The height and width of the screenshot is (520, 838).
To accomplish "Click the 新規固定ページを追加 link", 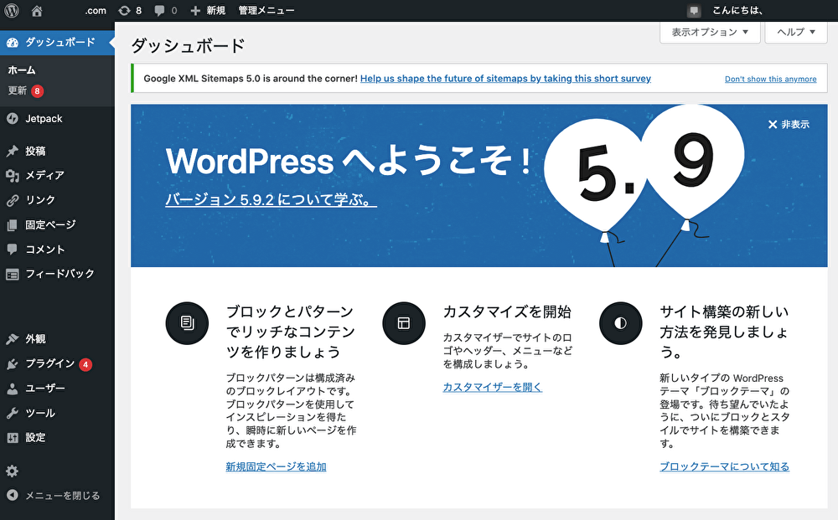I will click(276, 466).
